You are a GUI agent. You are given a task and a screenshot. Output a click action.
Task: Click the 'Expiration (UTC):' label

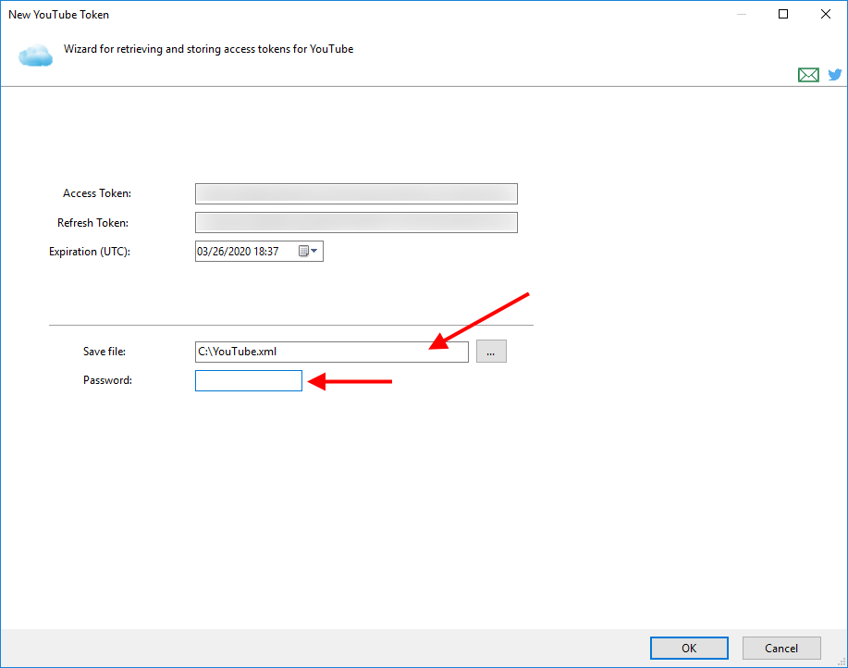tap(89, 252)
